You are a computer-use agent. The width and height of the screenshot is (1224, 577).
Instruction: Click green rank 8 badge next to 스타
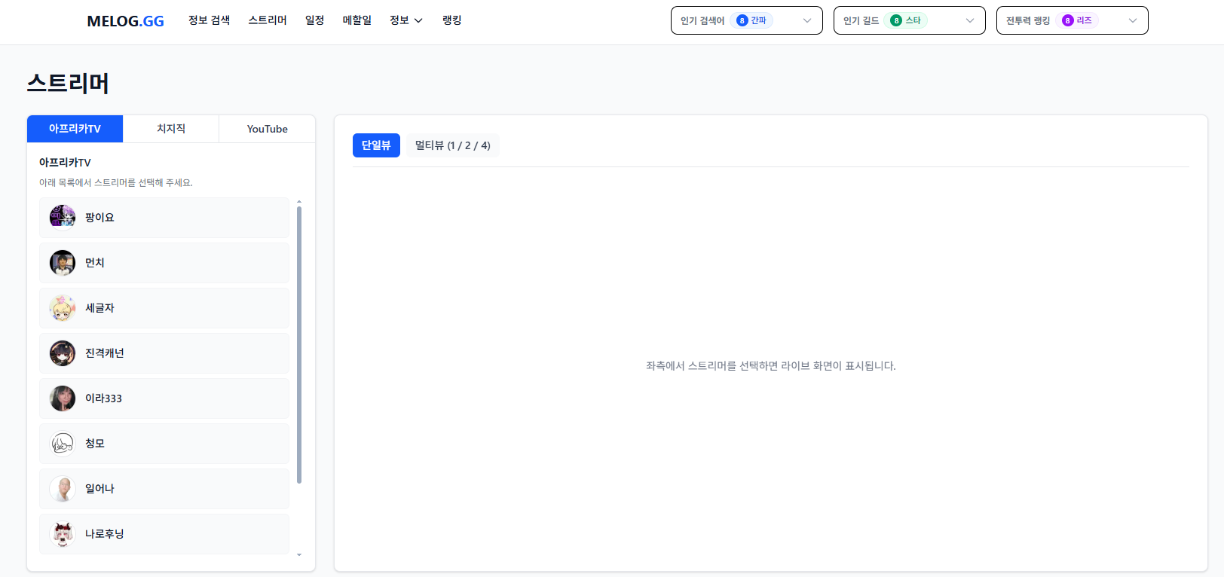click(895, 20)
